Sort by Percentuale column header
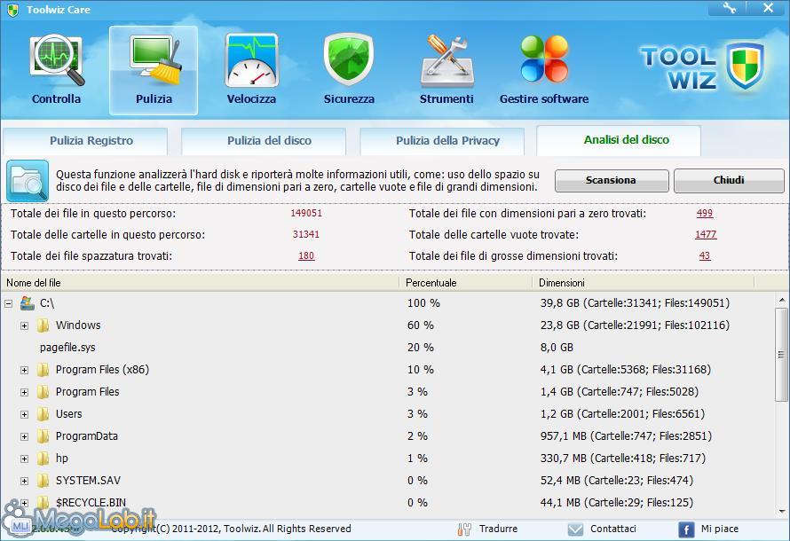The image size is (790, 541). click(x=466, y=283)
